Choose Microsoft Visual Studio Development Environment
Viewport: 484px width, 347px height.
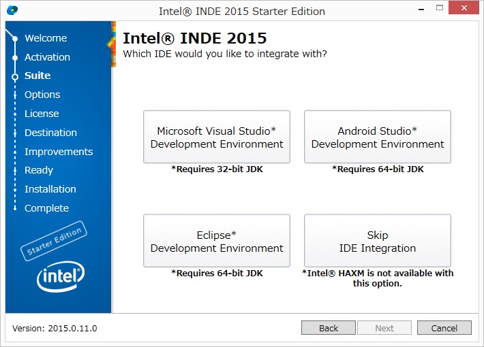point(217,137)
